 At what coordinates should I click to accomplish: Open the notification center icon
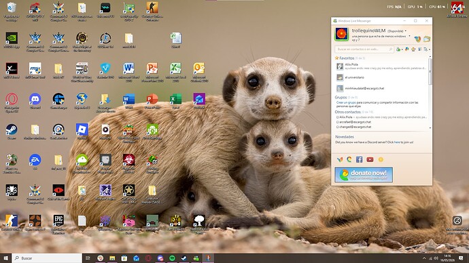click(461, 258)
